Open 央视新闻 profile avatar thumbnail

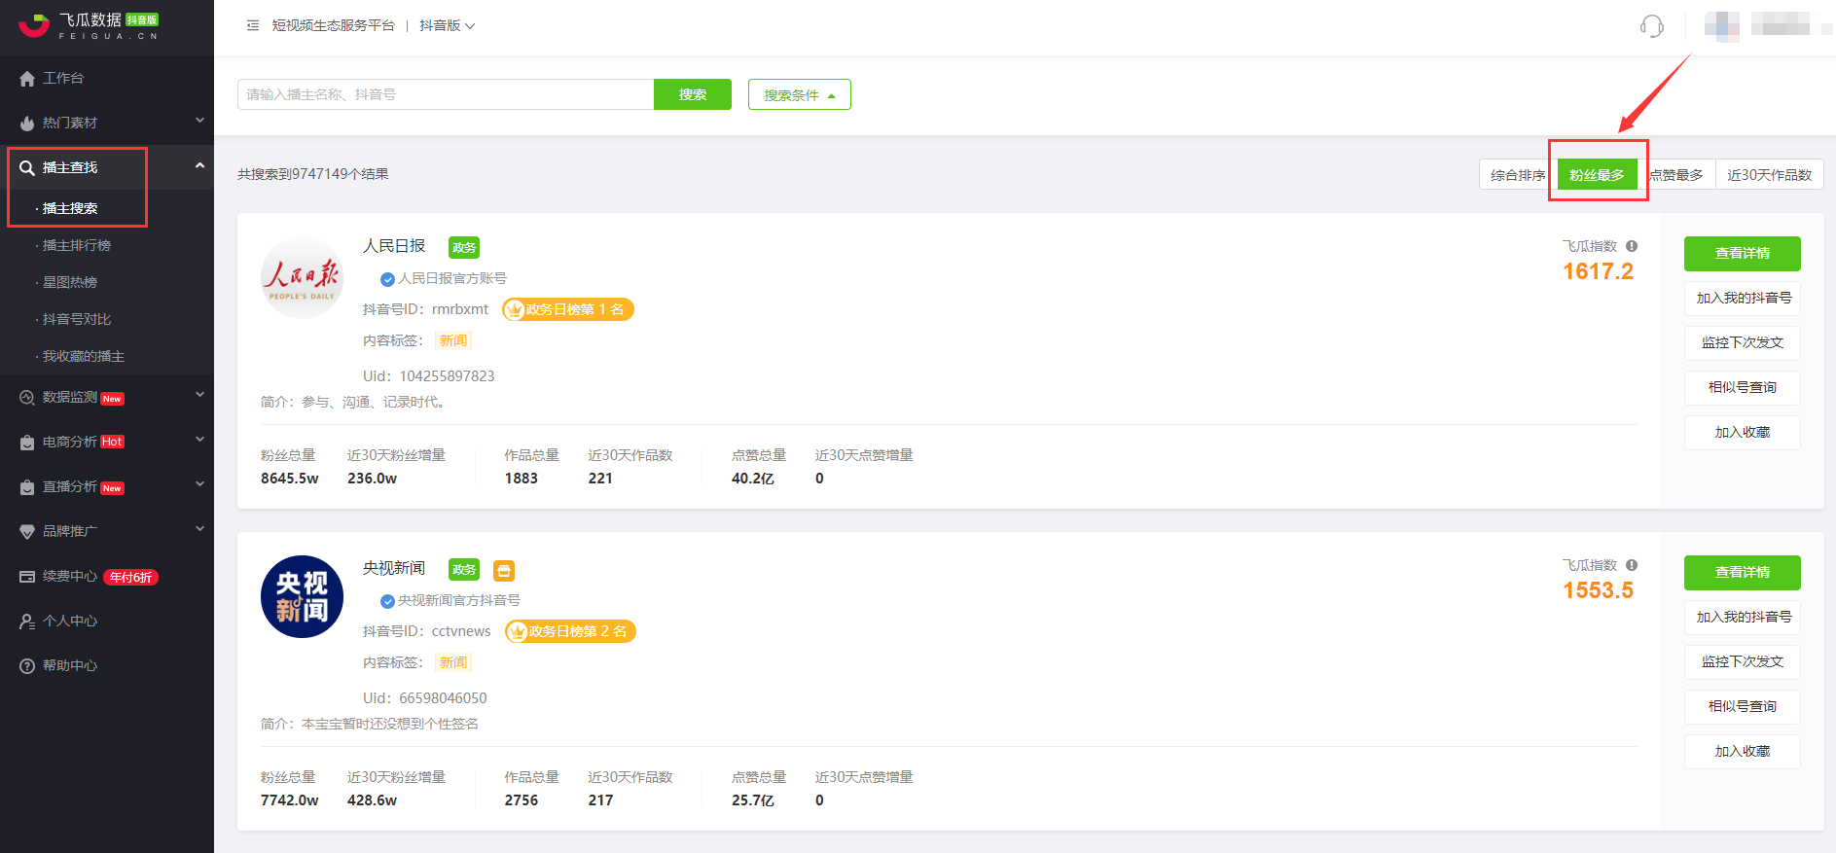[x=302, y=596]
